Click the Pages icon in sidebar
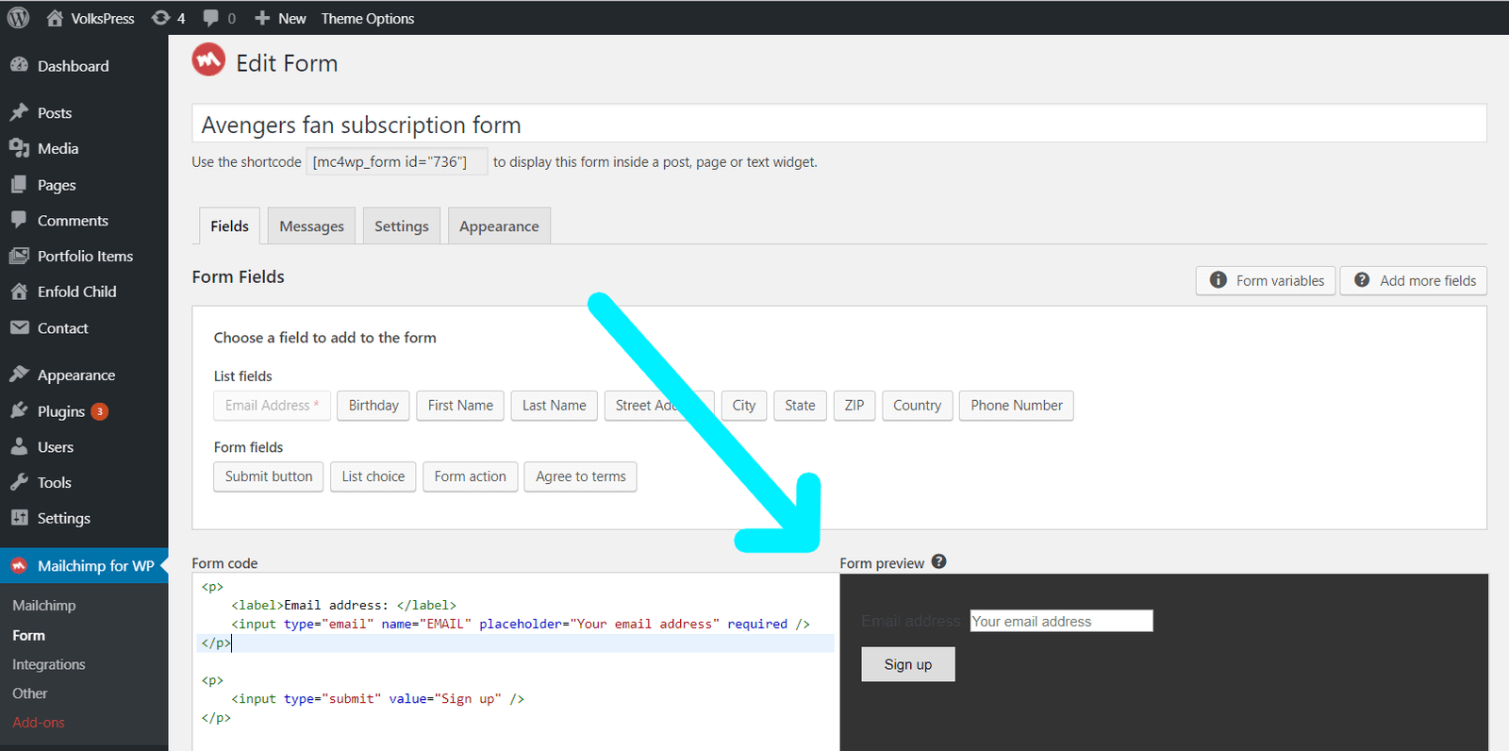 19,185
